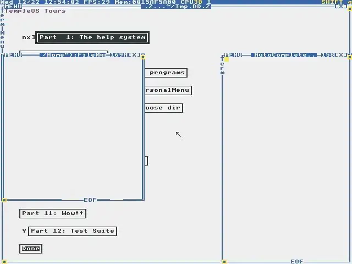Click the FileMgr vertical scroll thumb
Image resolution: width=352 pixels, height=264 pixels.
coord(143,57)
